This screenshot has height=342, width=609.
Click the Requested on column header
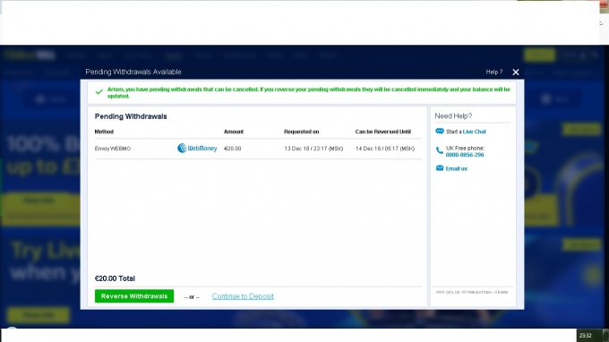pyautogui.click(x=302, y=132)
